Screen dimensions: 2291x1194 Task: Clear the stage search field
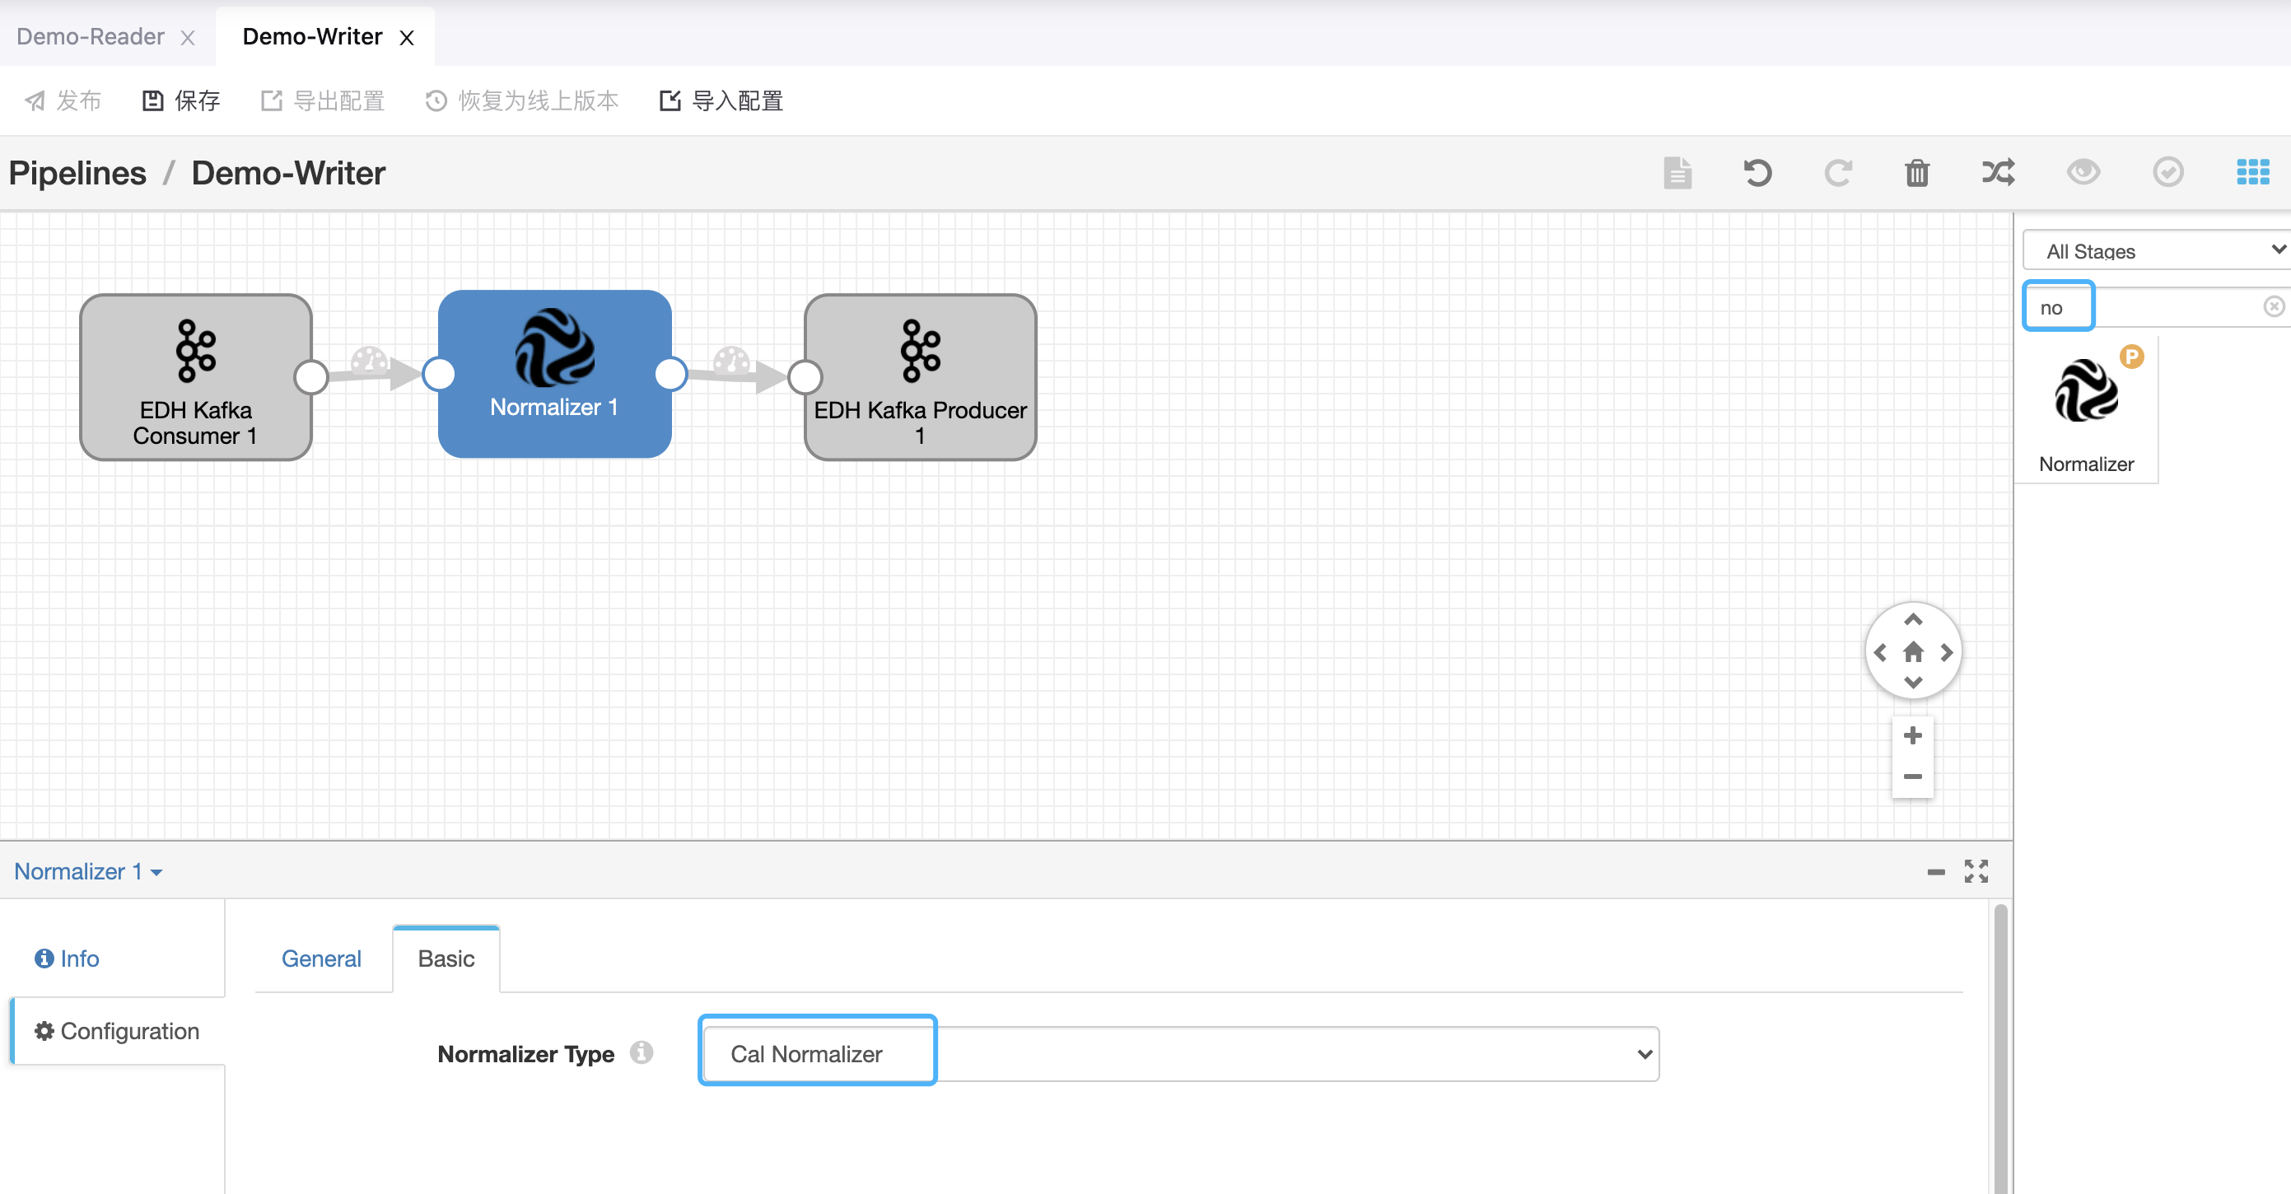(2273, 306)
